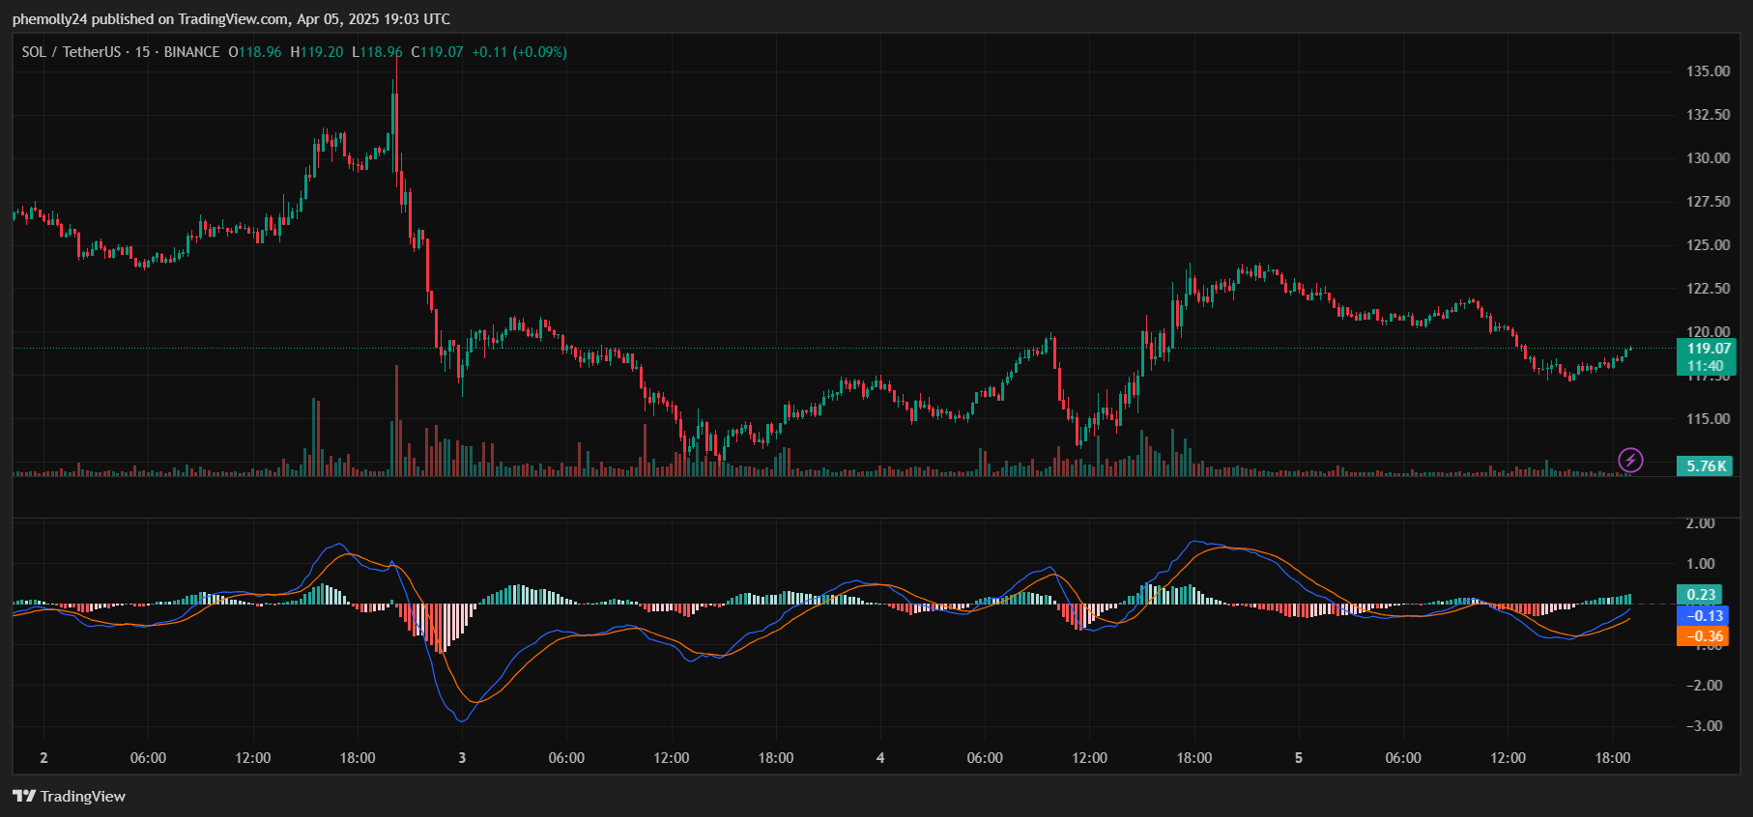Click date marker 5 on time axis
Screen dimensions: 1753x817
[1299, 758]
